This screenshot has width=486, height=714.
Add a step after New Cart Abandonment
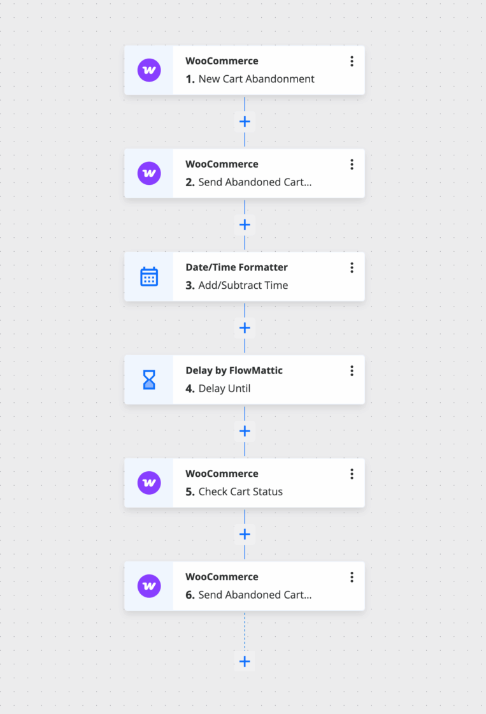245,122
